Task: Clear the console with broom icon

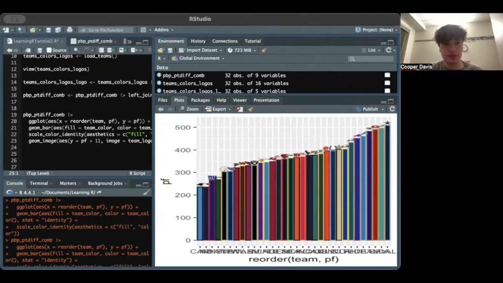Action: click(146, 193)
